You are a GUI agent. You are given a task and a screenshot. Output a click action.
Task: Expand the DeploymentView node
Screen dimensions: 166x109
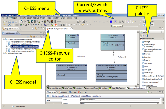point(6,49)
